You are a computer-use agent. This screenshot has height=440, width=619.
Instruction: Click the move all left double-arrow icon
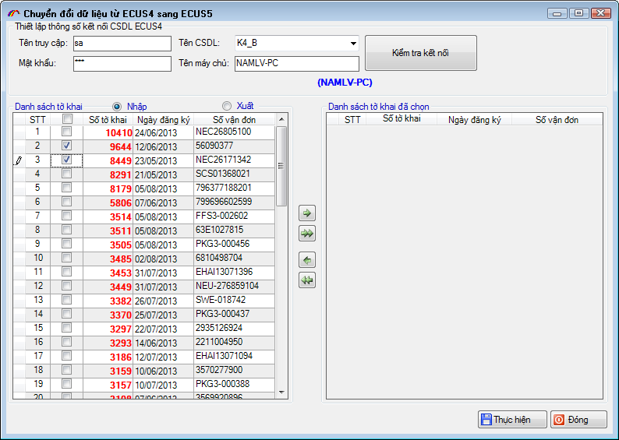[x=307, y=280]
